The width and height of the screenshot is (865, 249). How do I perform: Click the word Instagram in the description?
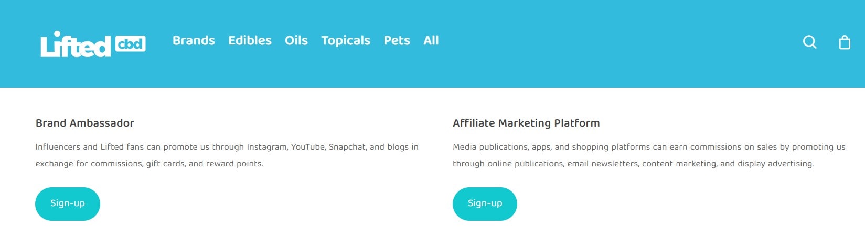coord(266,147)
